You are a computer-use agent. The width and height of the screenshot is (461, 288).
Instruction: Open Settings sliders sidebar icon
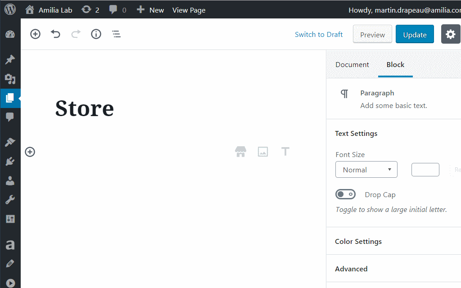[10, 219]
